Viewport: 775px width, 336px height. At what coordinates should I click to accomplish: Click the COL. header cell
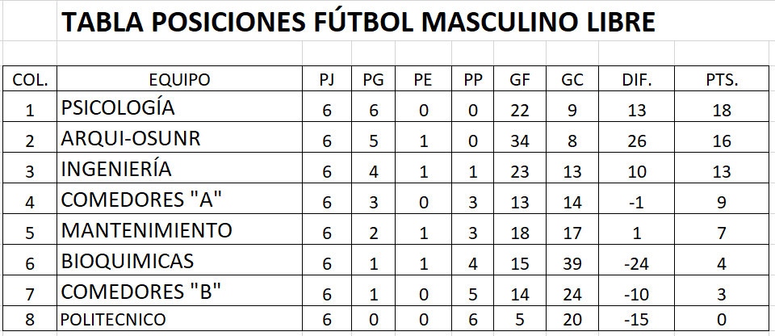click(x=30, y=79)
